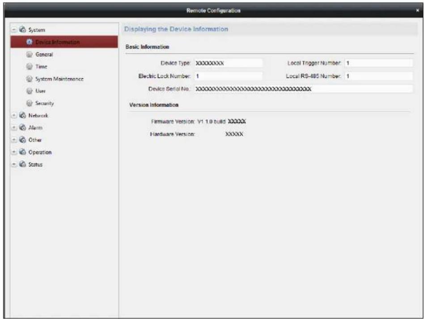Select the Other label in tree
This screenshot has width=424, height=319.
click(35, 140)
